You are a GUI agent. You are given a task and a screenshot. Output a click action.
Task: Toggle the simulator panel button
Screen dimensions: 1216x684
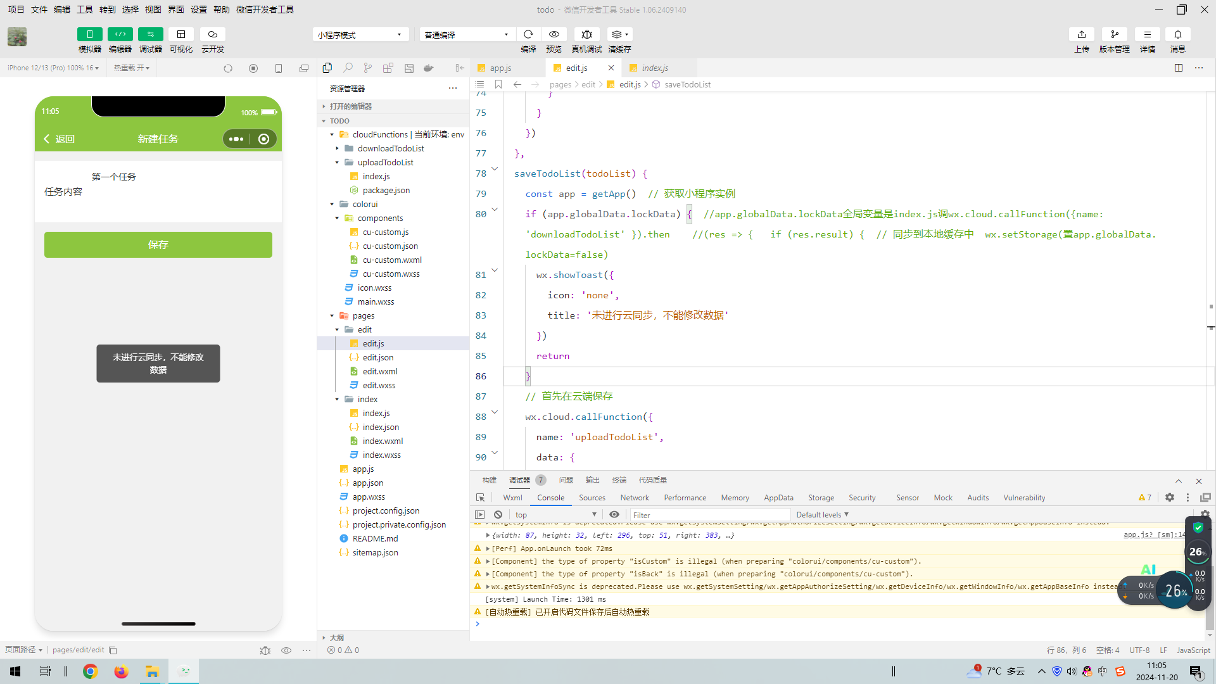coord(89,34)
